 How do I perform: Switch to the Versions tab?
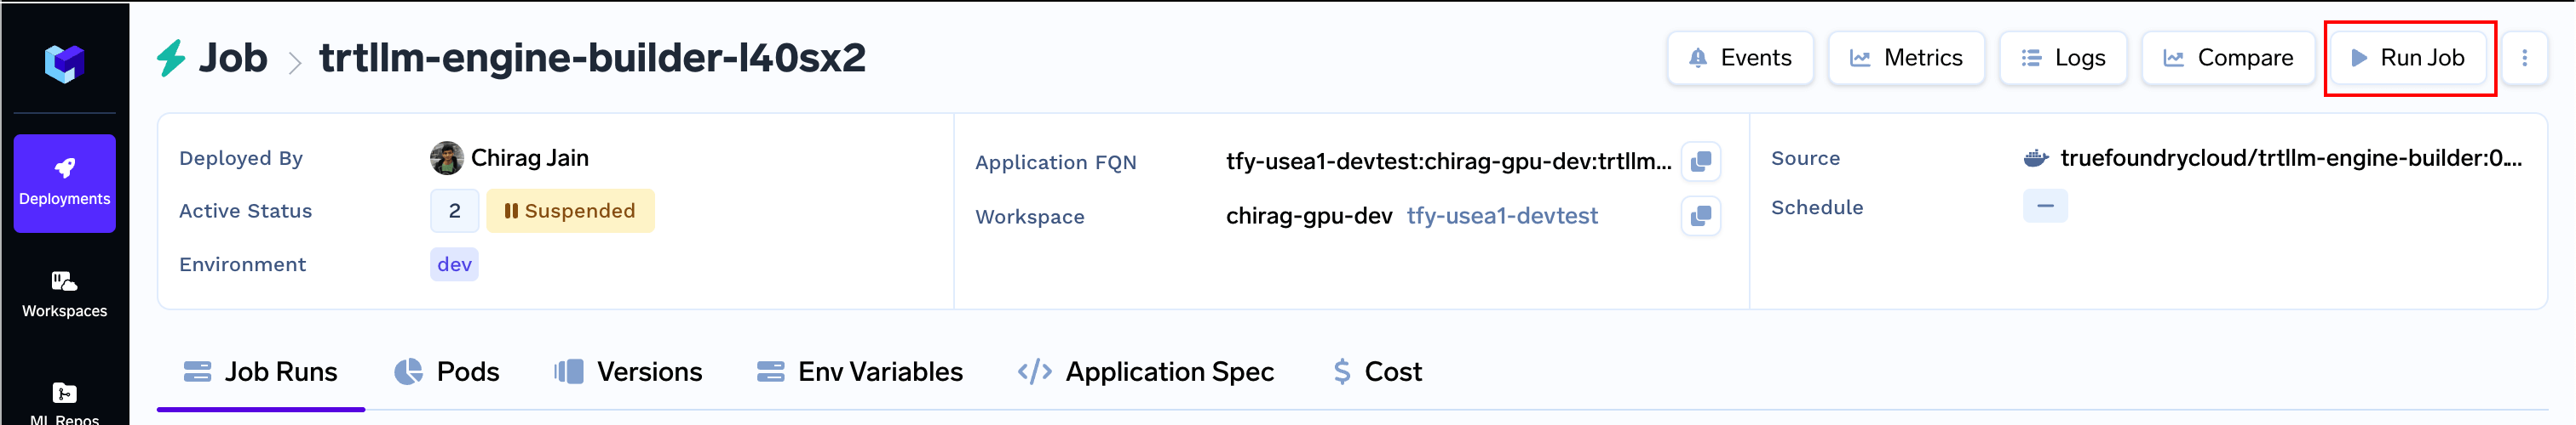628,372
